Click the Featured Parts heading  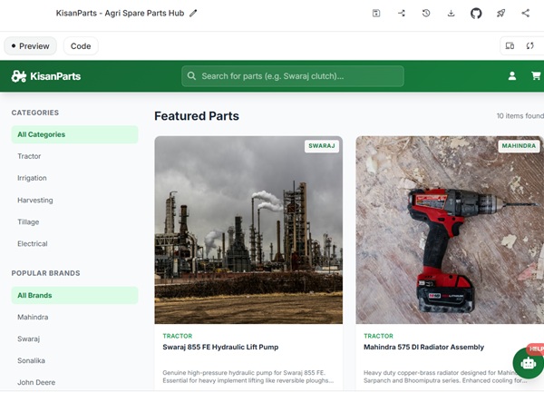click(x=197, y=115)
